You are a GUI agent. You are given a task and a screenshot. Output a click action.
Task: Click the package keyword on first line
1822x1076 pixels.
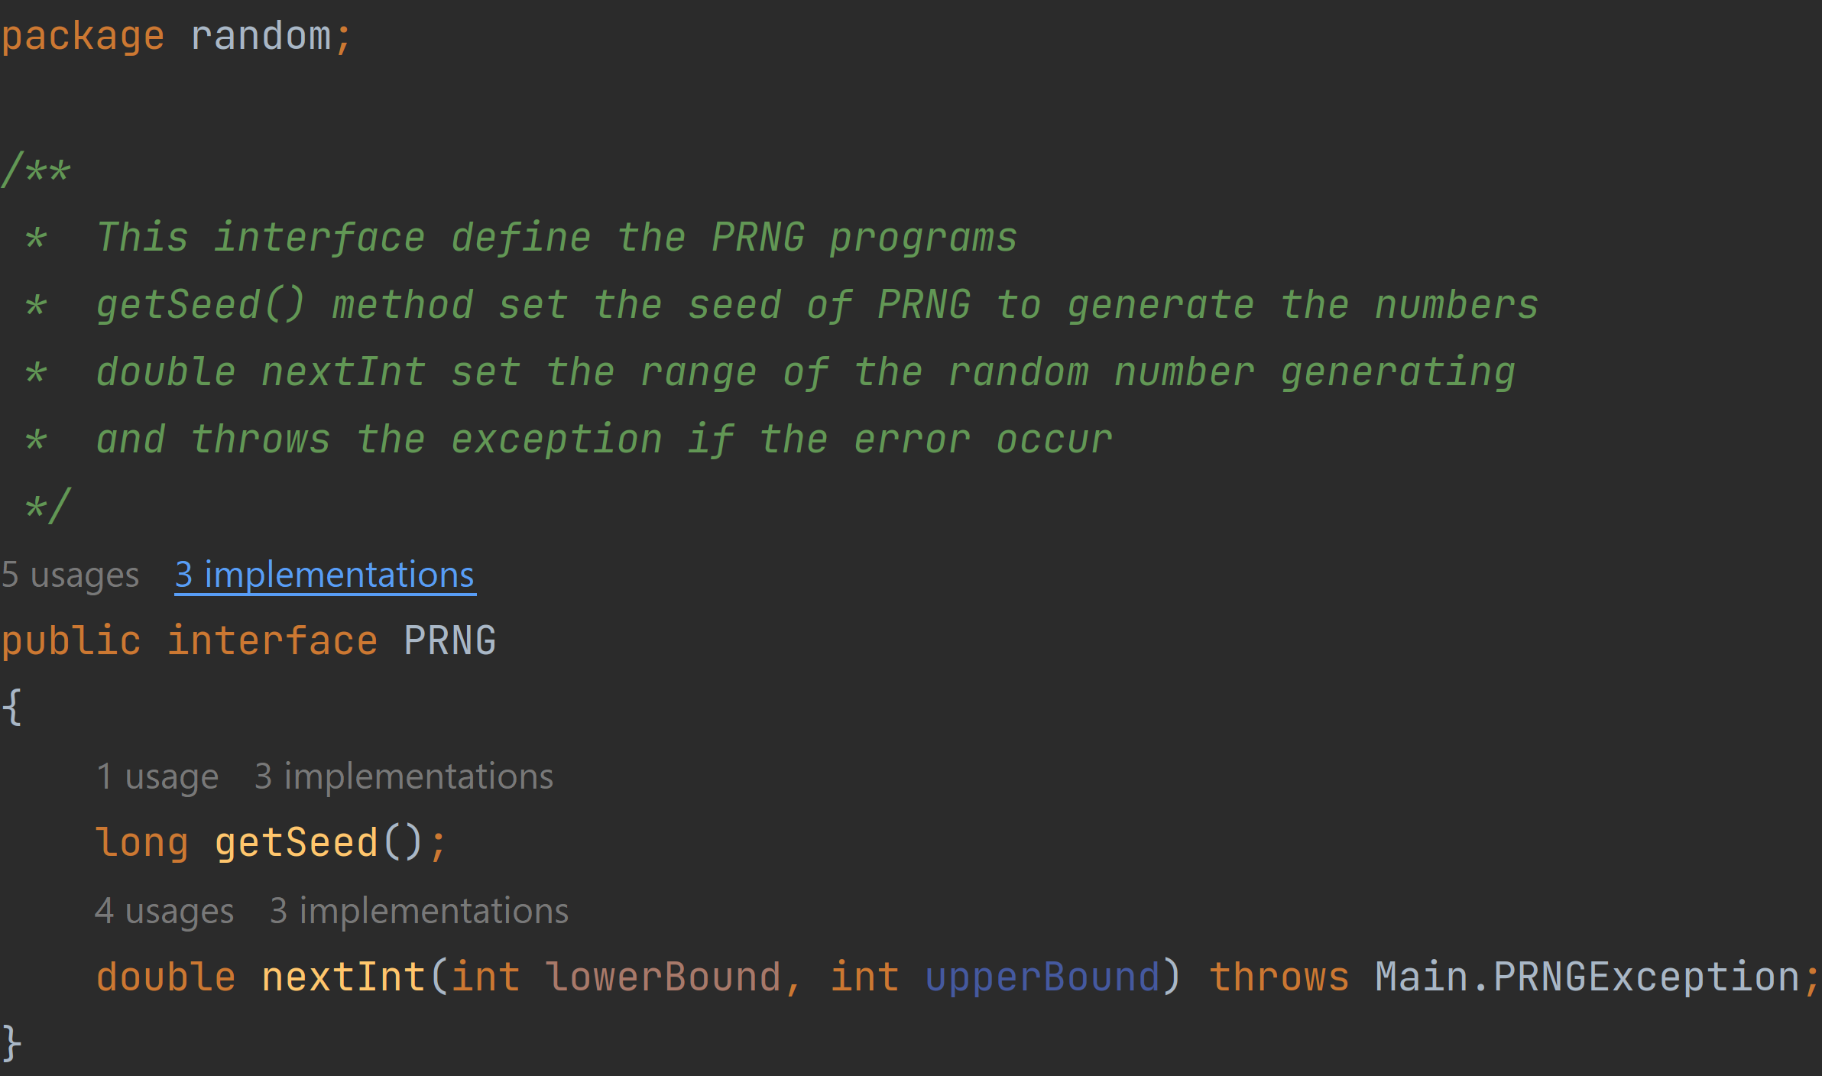pos(83,37)
